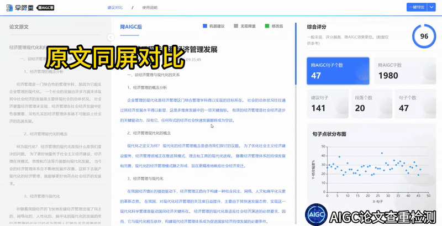Image resolution: width=442 pixels, height=226 pixels.
Task: Click the highest scatter point on chart
Action: (x=382, y=153)
